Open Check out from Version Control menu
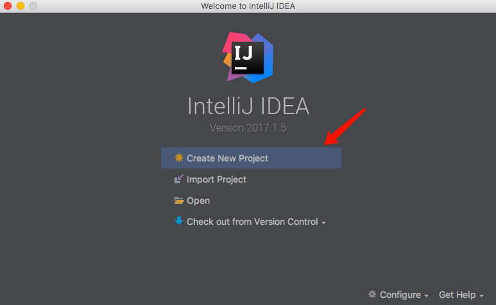Screen dimensions: 496x305 (252, 222)
